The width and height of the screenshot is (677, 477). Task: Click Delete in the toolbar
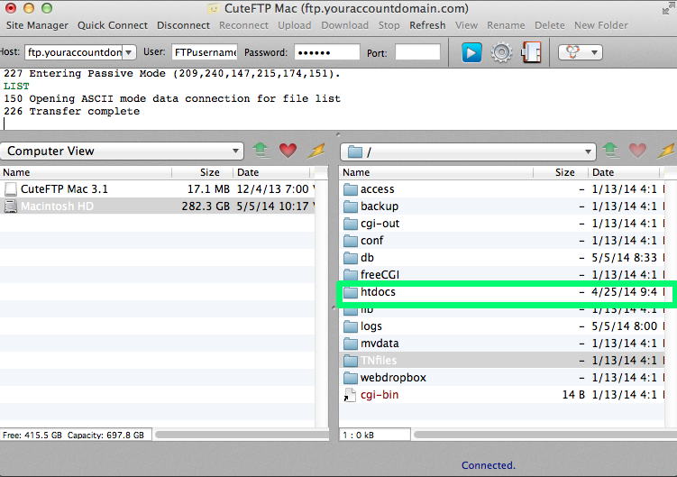pos(550,25)
